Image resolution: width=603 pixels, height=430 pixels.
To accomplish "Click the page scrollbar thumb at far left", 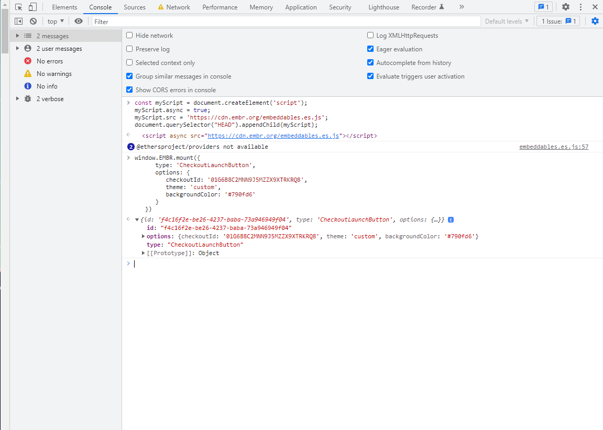I will 5,31.
